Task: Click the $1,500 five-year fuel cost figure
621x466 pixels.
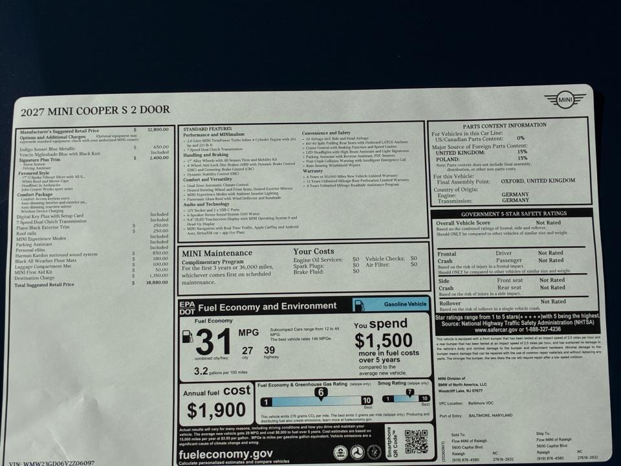Action: click(384, 340)
